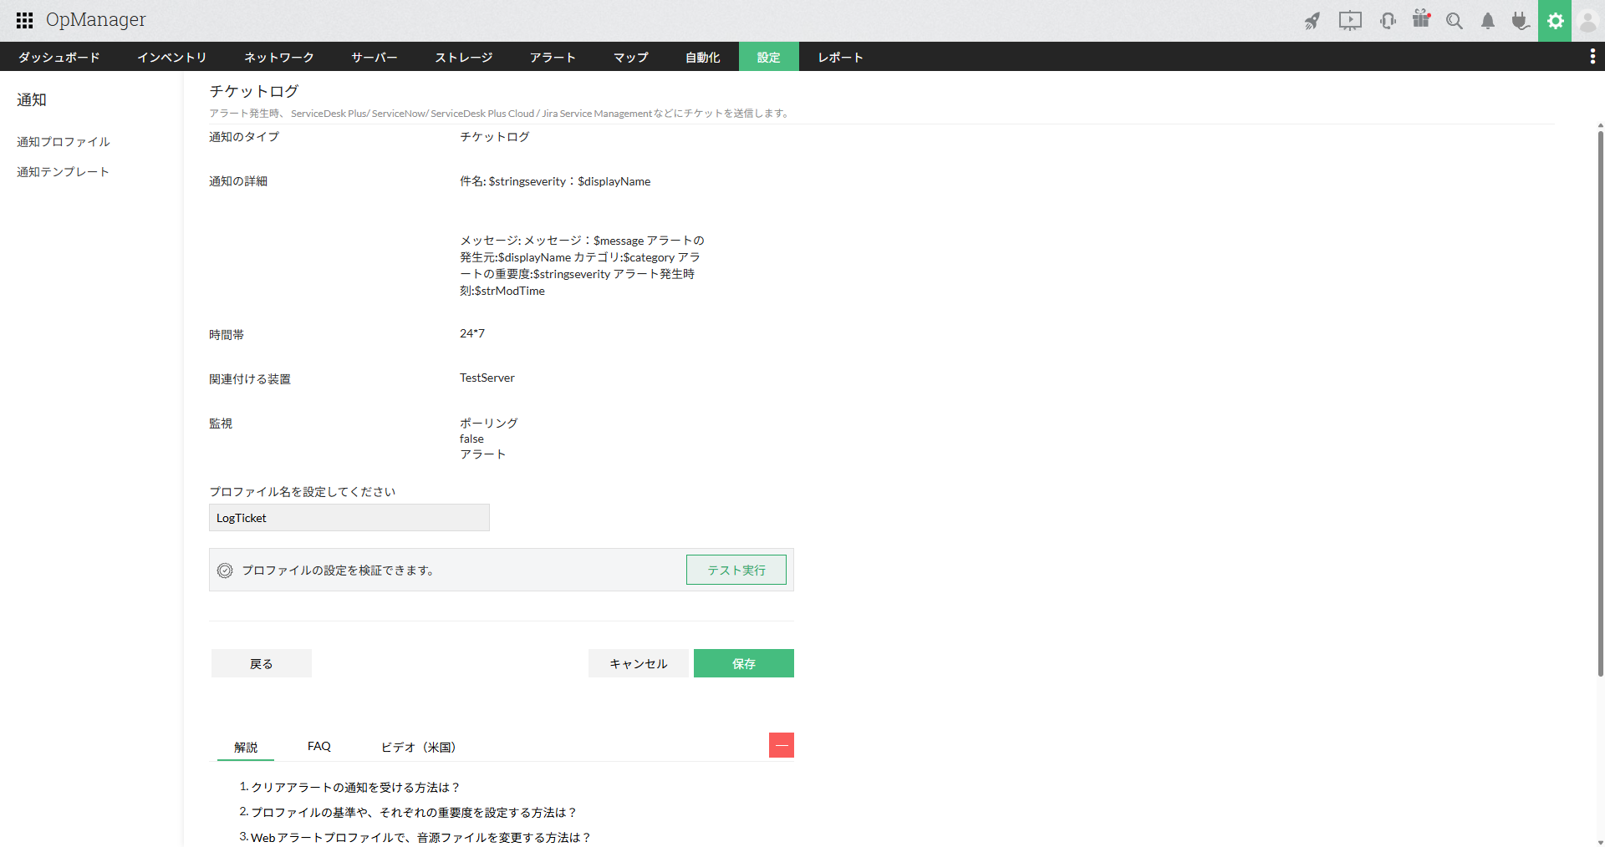The height and width of the screenshot is (847, 1605).
Task: Click the rocket getting-started icon
Action: 1312,20
